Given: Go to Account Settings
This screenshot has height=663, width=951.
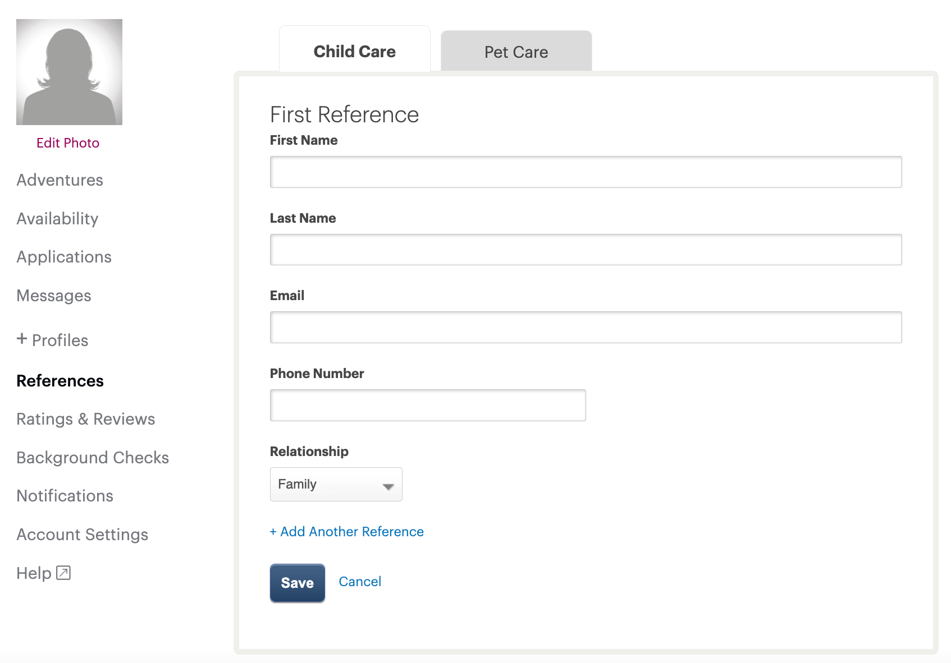Looking at the screenshot, I should (83, 535).
